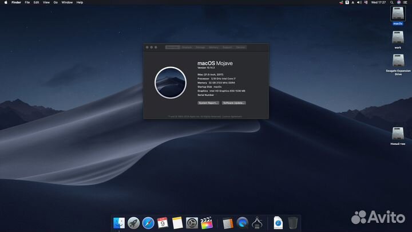Switch to the Service tab
Image resolution: width=412 pixels, height=232 pixels.
tap(240, 48)
